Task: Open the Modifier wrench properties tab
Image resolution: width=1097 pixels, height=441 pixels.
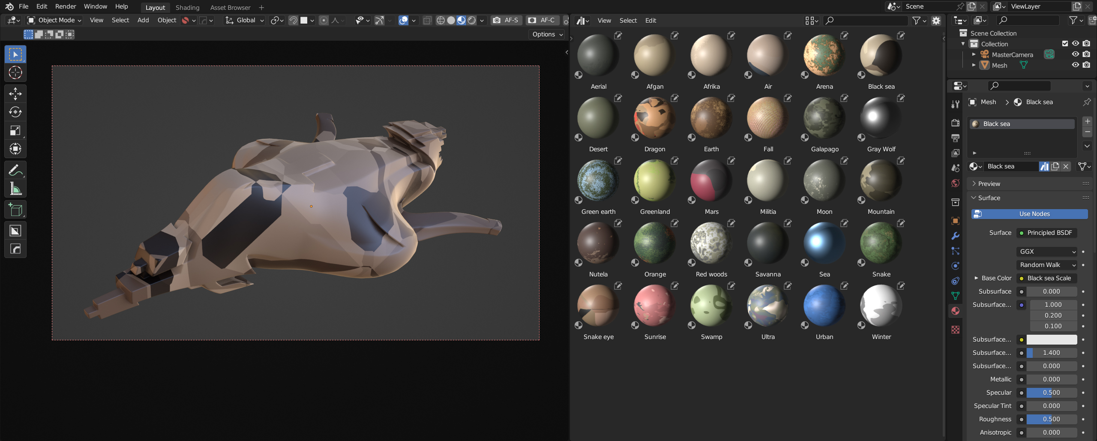Action: [955, 236]
